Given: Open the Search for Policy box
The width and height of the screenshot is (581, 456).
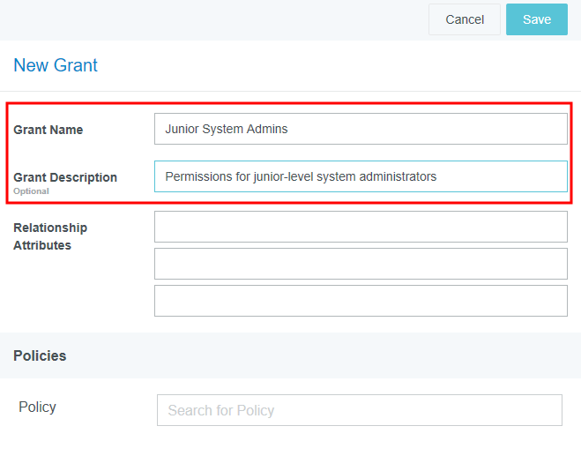Looking at the screenshot, I should [x=359, y=410].
